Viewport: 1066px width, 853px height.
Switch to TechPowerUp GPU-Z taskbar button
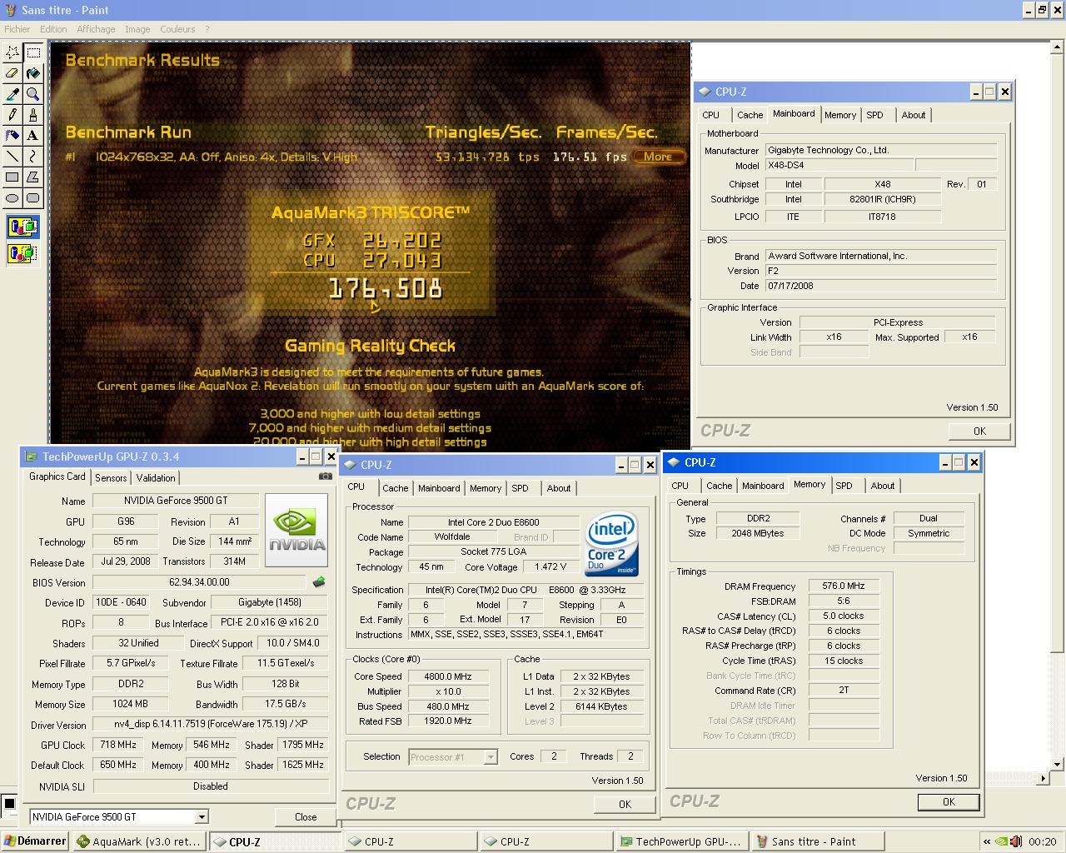[680, 841]
